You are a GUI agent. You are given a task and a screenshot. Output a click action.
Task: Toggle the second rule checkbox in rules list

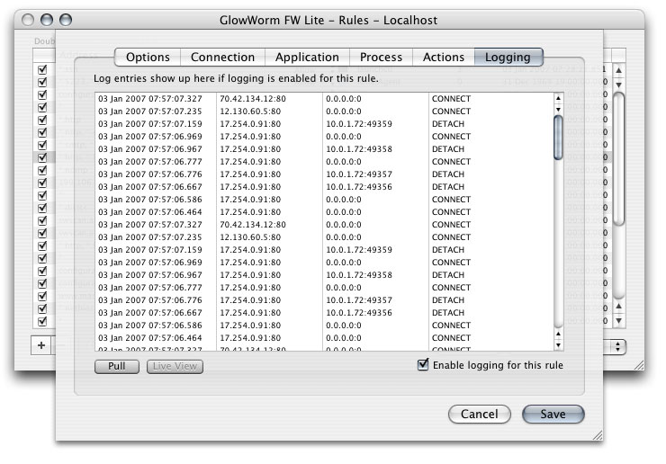click(42, 82)
